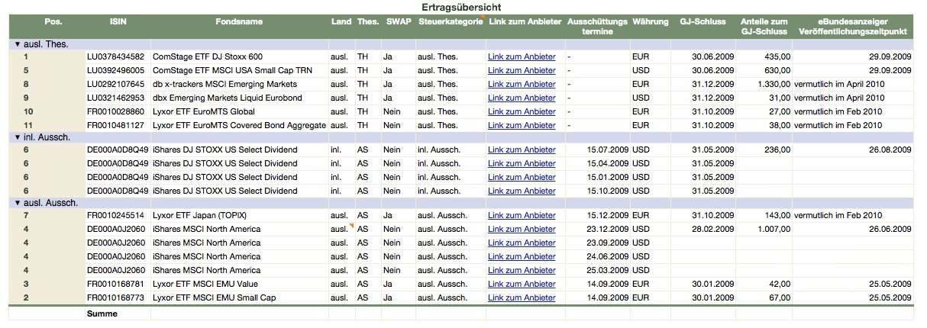Open Link zum Anbieter for ComStage MSCI USA Small Cap
This screenshot has height=328, width=927.
pos(522,70)
